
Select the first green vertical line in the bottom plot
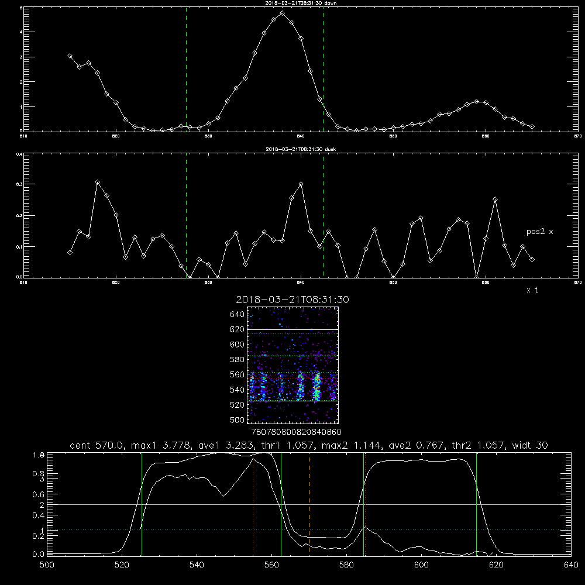142,504
